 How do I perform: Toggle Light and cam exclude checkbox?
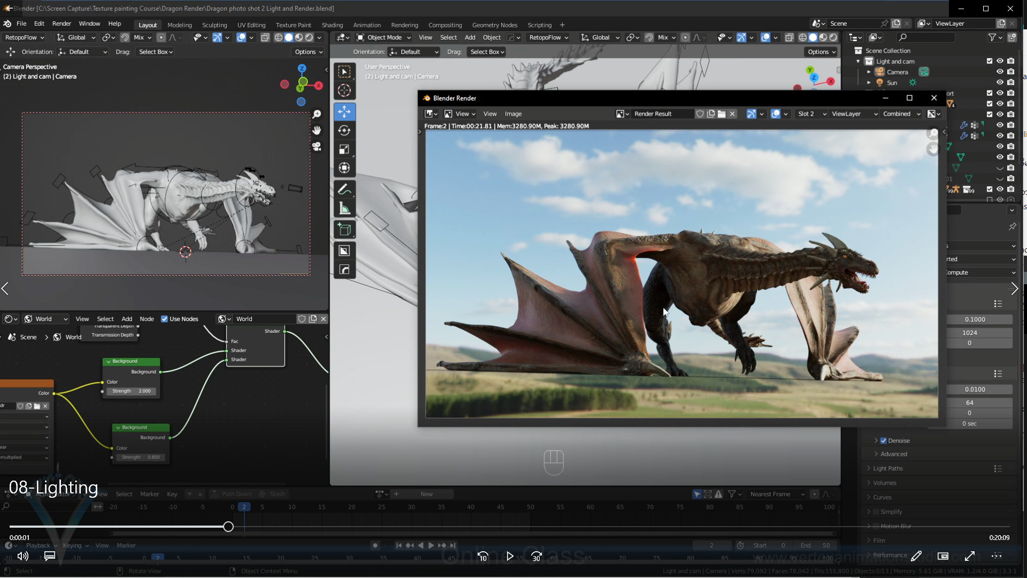click(x=990, y=61)
